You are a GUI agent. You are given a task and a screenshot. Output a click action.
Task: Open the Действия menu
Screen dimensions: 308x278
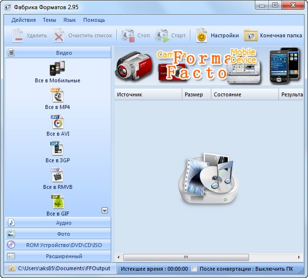click(24, 20)
